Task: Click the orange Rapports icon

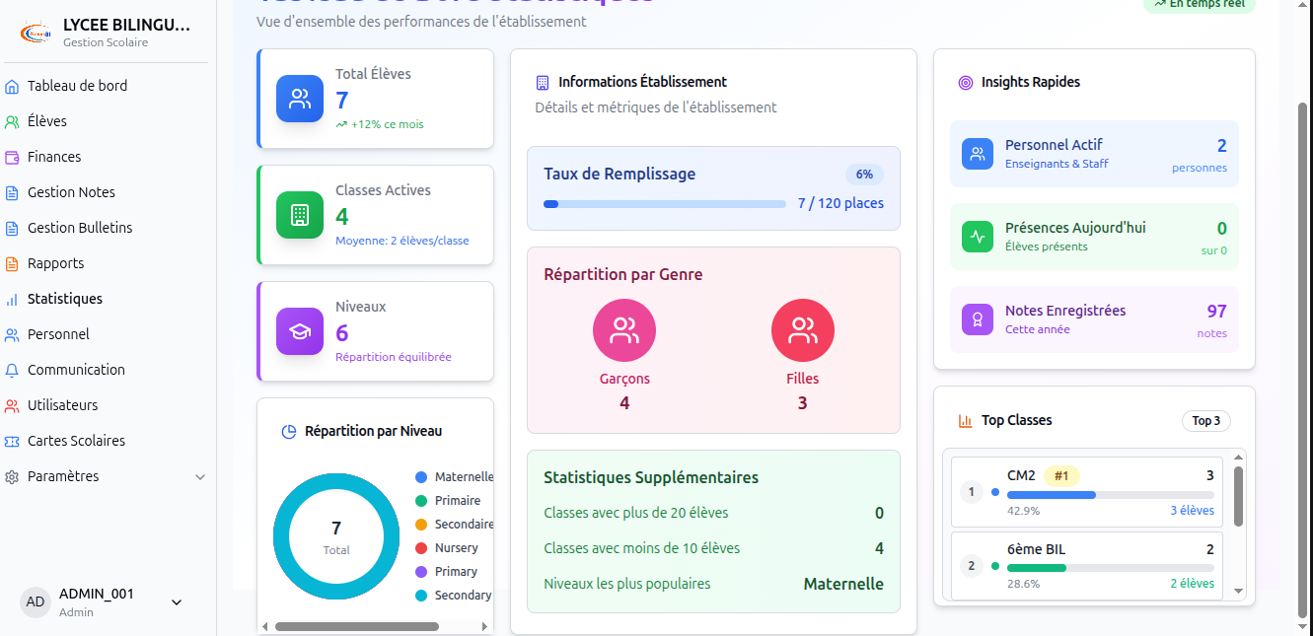Action: [x=12, y=263]
